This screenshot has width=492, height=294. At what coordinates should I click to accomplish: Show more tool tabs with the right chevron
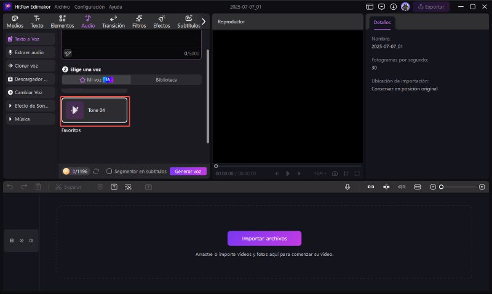[x=204, y=22]
